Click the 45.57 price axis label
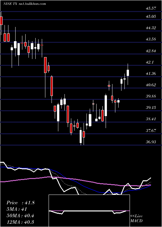Viewport: 162px width, 227px height. [x=151, y=8]
